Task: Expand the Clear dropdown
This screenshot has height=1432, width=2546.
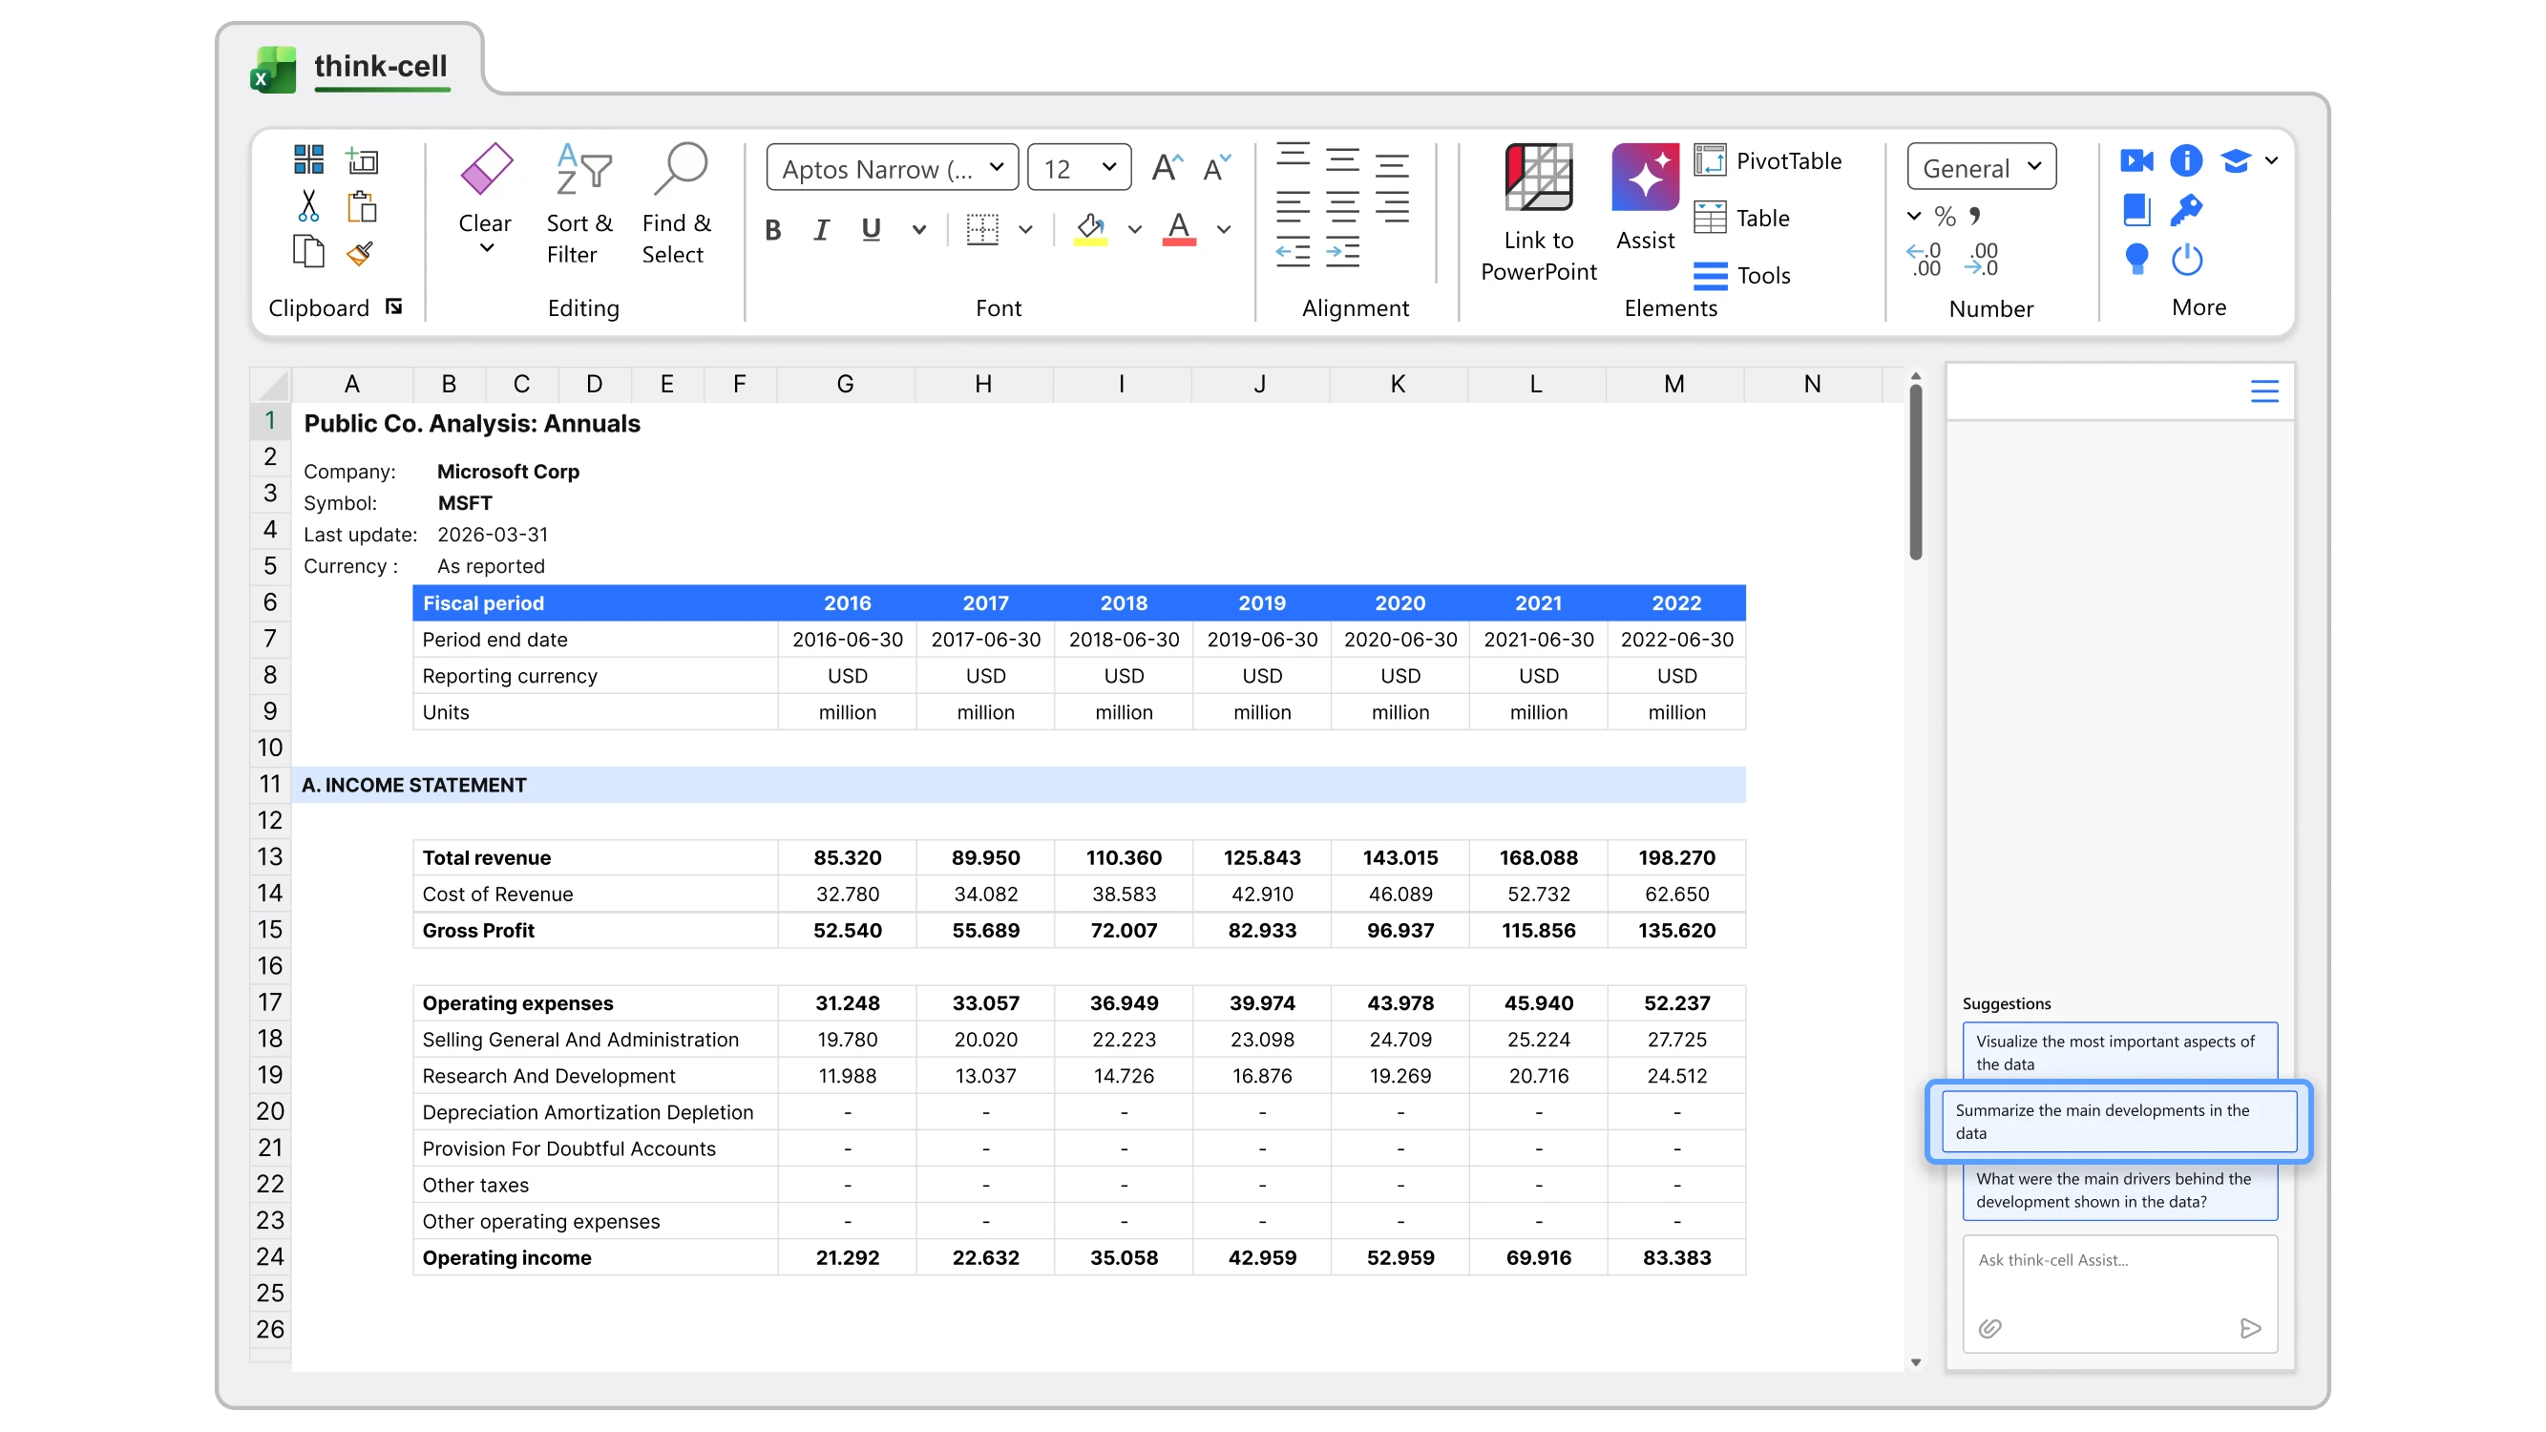Action: tap(485, 249)
